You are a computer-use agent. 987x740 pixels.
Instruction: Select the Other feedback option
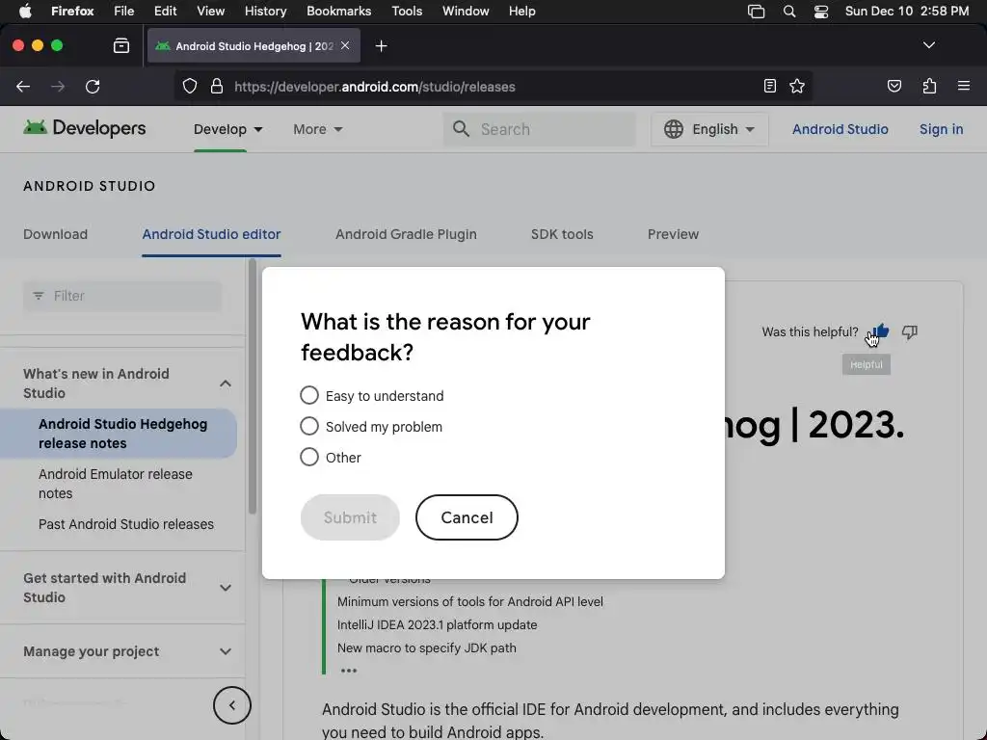309,457
